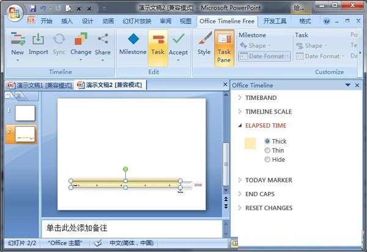Click the 幻灯片 2/2 status bar indicator
The width and height of the screenshot is (367, 252).
point(22,243)
